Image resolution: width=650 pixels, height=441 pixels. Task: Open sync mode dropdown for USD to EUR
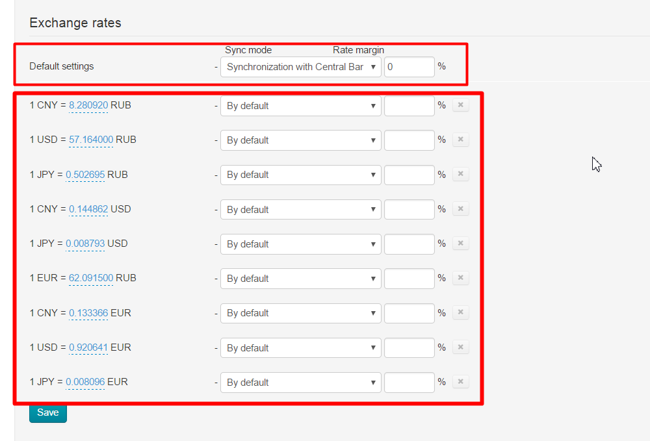pyautogui.click(x=300, y=348)
